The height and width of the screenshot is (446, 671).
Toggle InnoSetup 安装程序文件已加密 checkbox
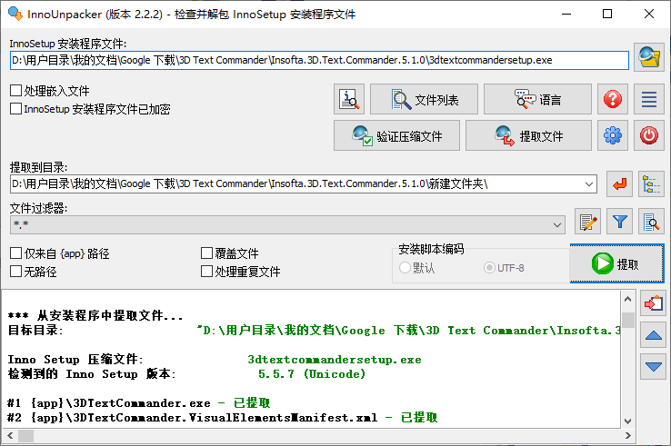(15, 109)
